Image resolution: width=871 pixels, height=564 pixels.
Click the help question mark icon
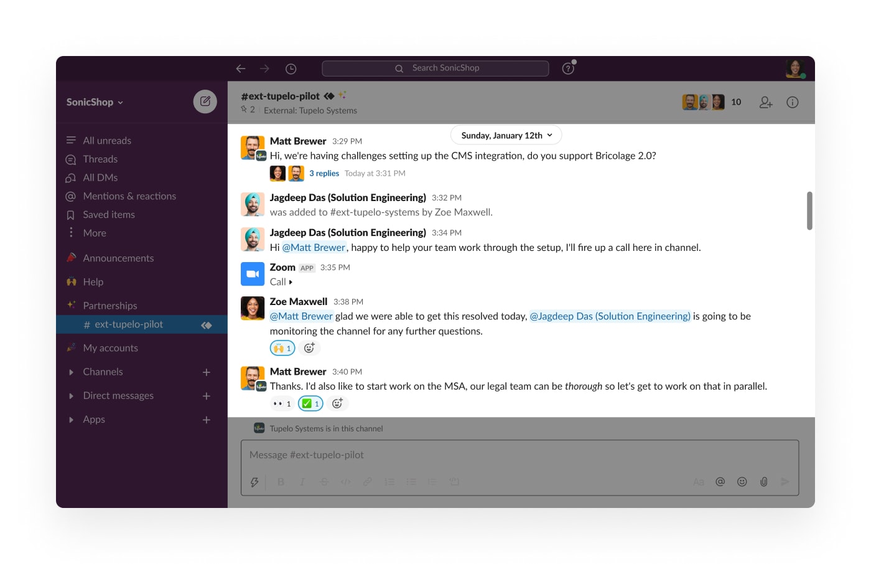(x=568, y=68)
